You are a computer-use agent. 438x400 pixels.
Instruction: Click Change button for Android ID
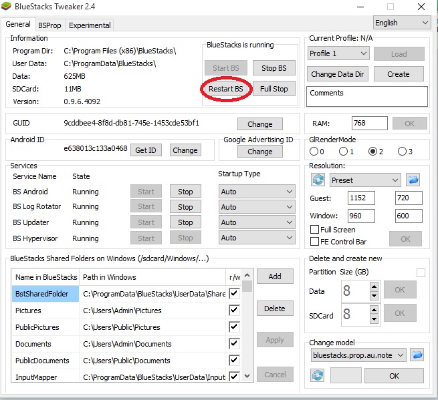(185, 150)
